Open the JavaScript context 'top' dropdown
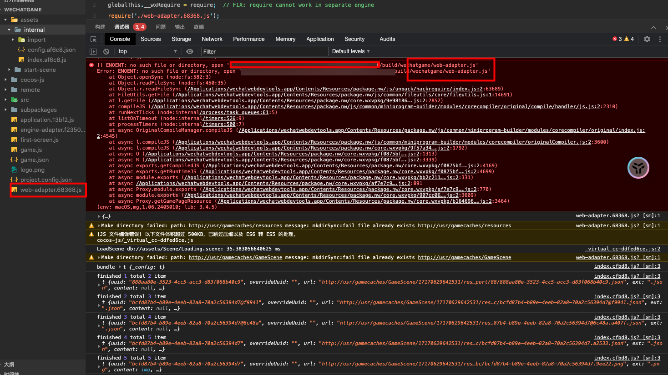The height and width of the screenshot is (375, 668). pyautogui.click(x=147, y=51)
